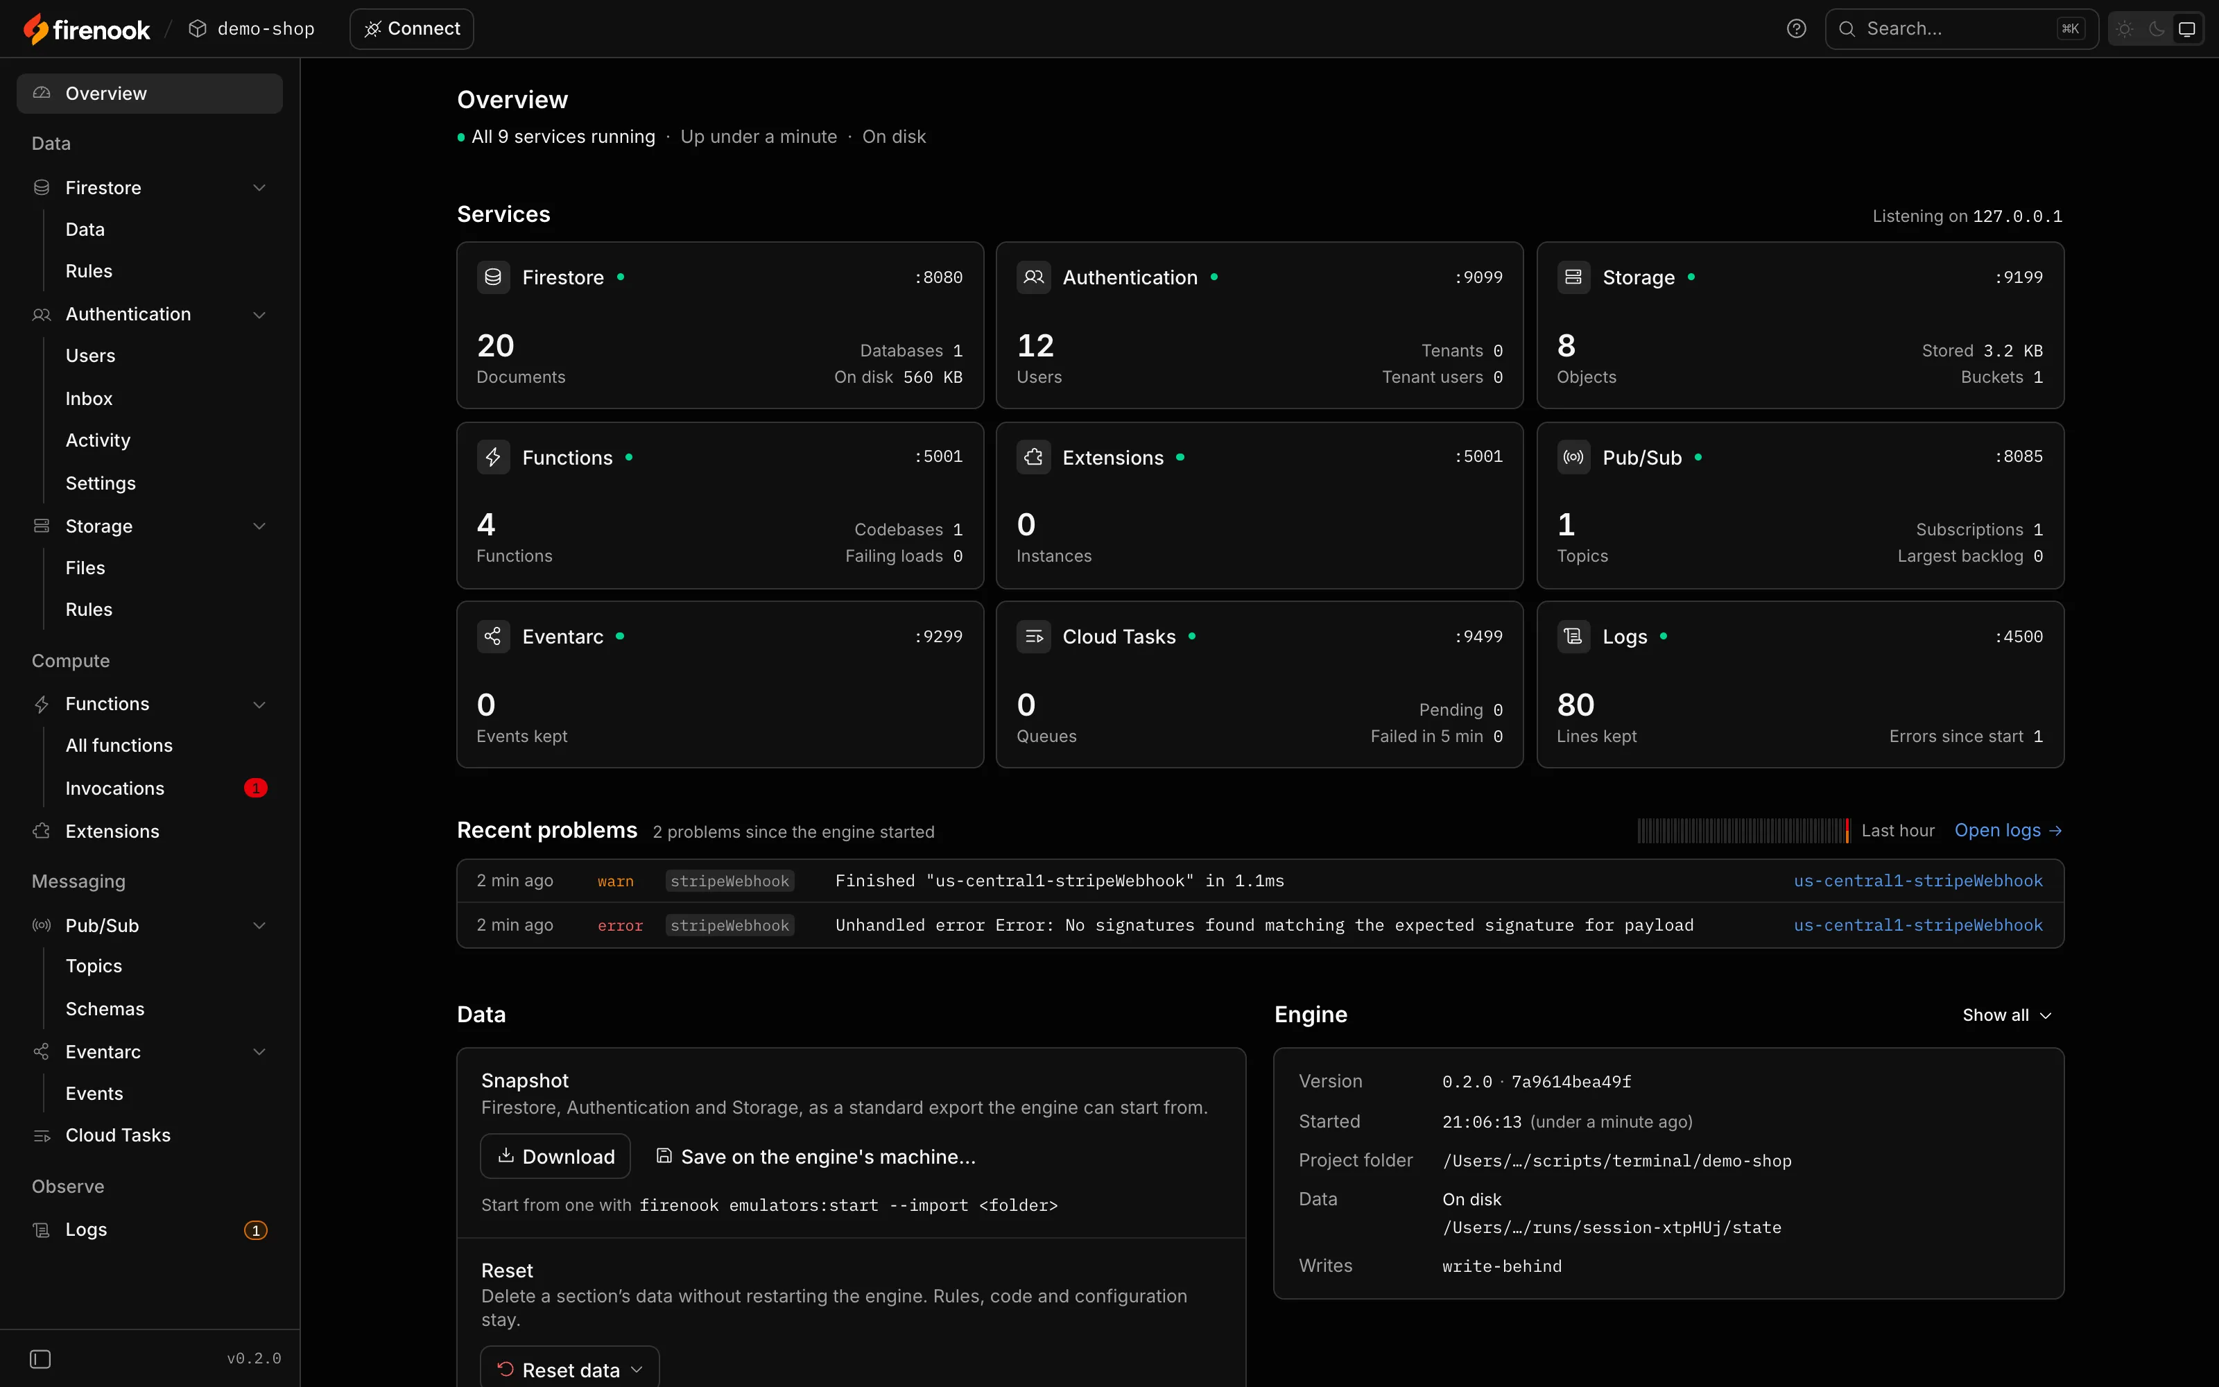Open Inbox under Authentication
Viewport: 2219px width, 1387px height.
pos(89,399)
